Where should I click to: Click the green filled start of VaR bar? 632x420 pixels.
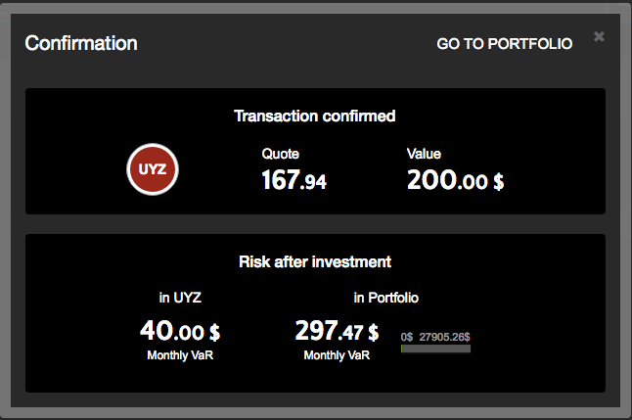[402, 349]
